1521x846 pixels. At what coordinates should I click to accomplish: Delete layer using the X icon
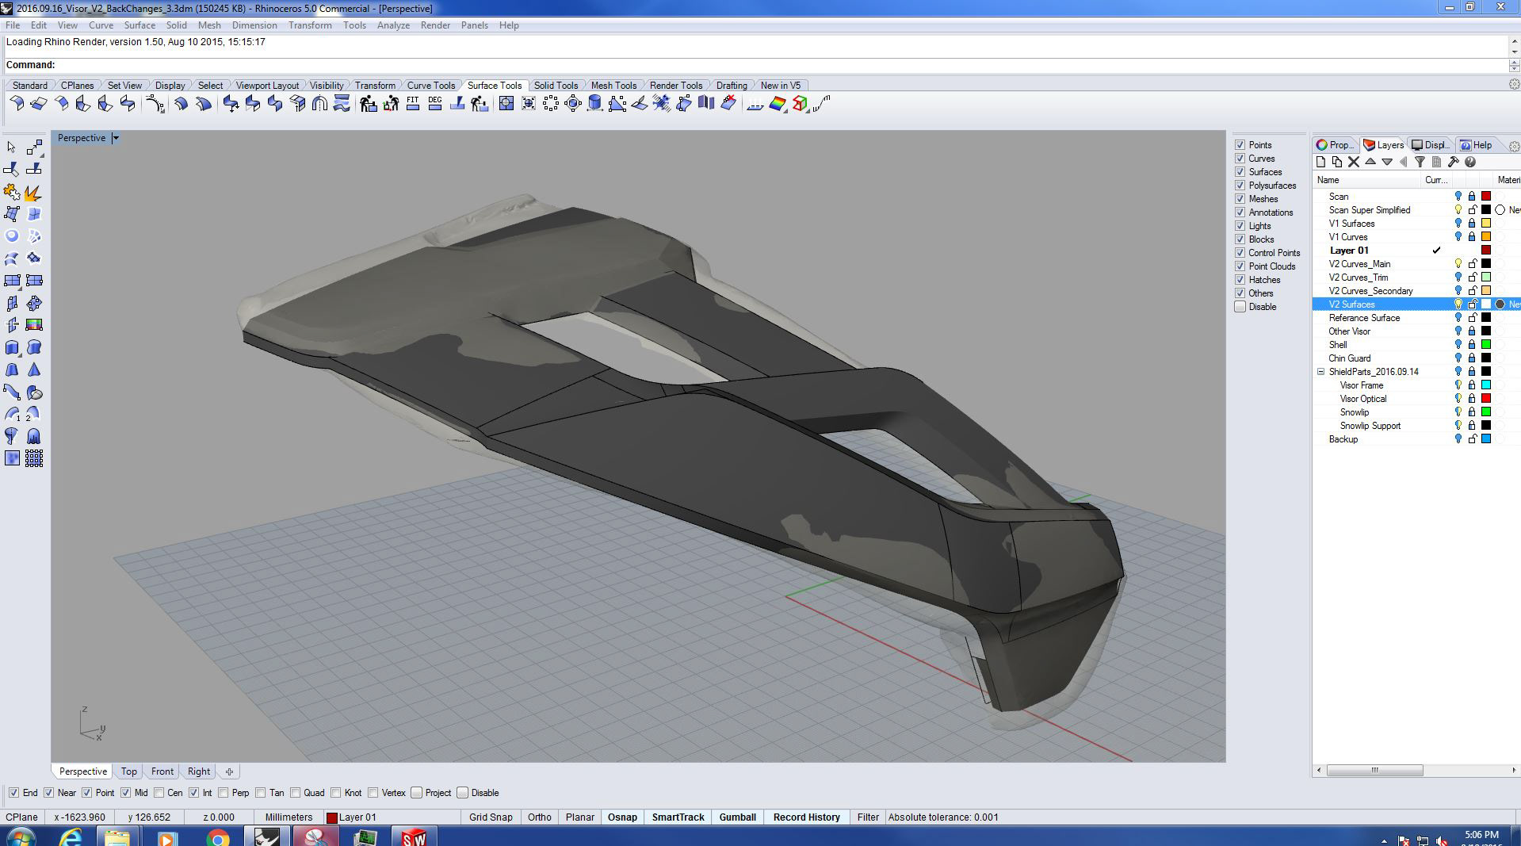[x=1354, y=162]
